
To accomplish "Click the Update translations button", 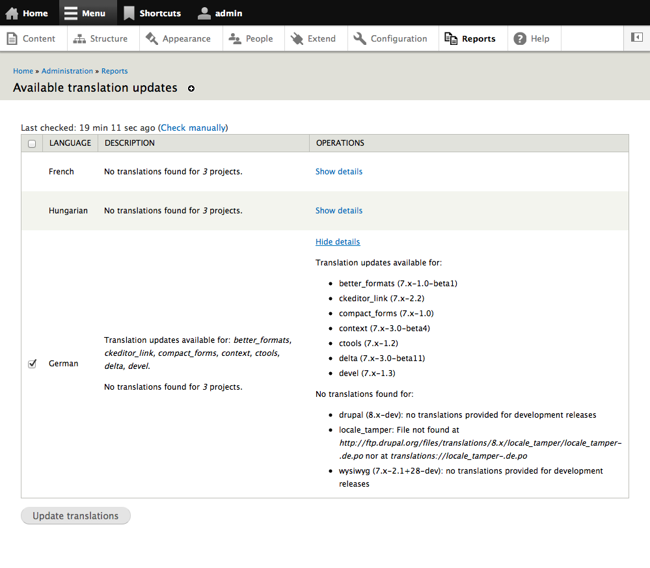I will (x=75, y=516).
